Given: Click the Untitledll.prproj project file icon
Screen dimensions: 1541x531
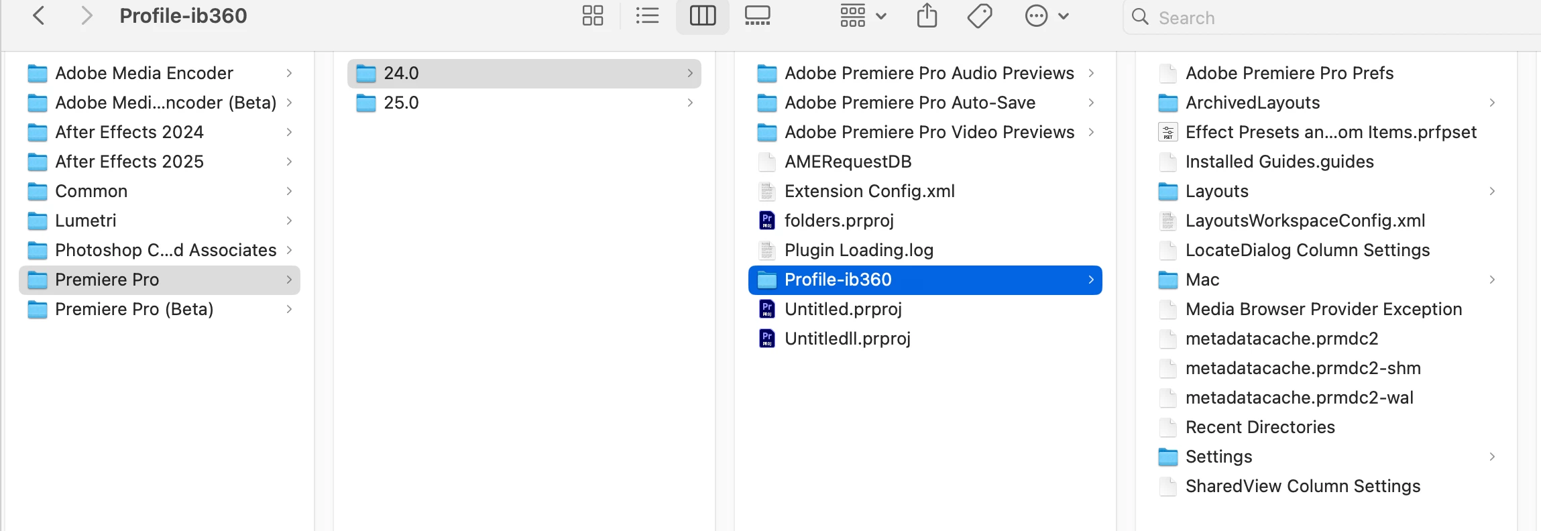Looking at the screenshot, I should (767, 339).
